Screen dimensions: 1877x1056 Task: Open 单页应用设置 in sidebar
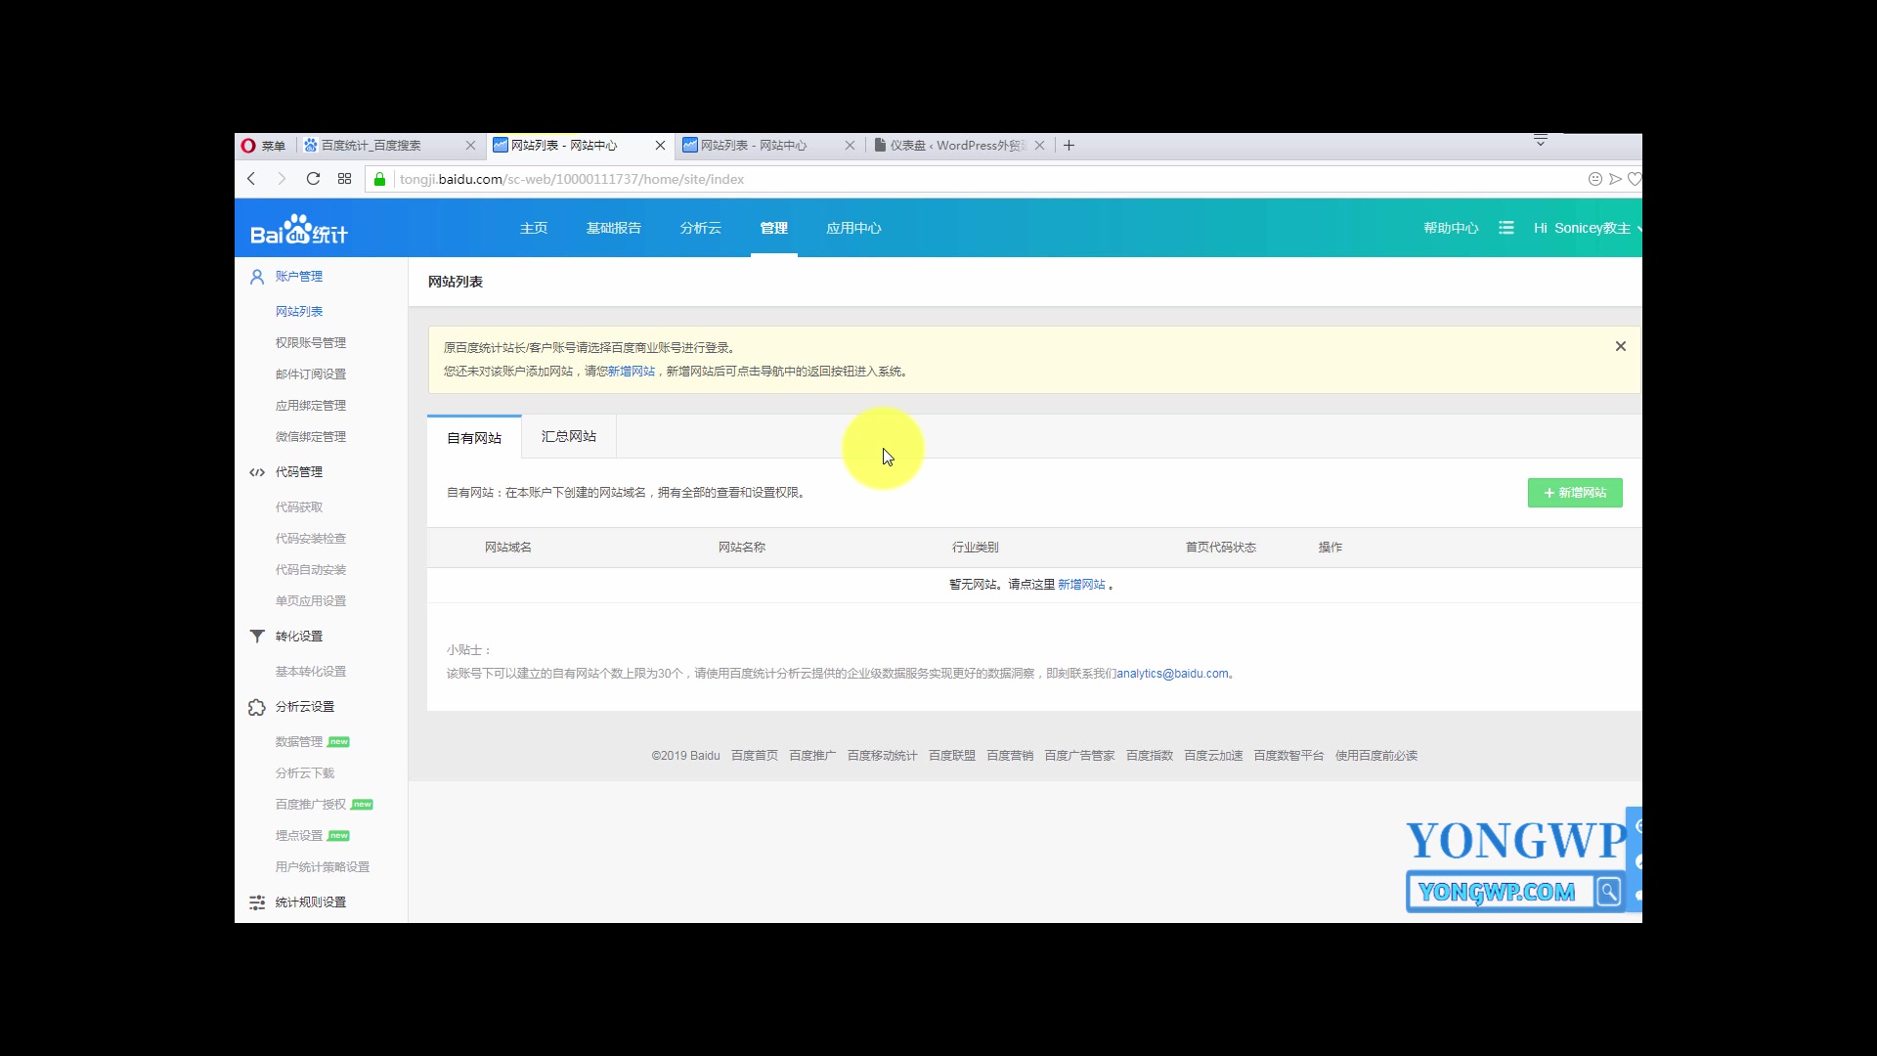point(311,601)
